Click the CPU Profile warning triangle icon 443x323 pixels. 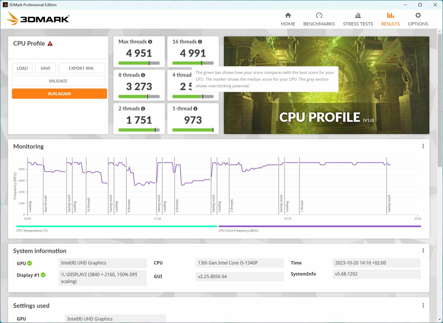[50, 44]
